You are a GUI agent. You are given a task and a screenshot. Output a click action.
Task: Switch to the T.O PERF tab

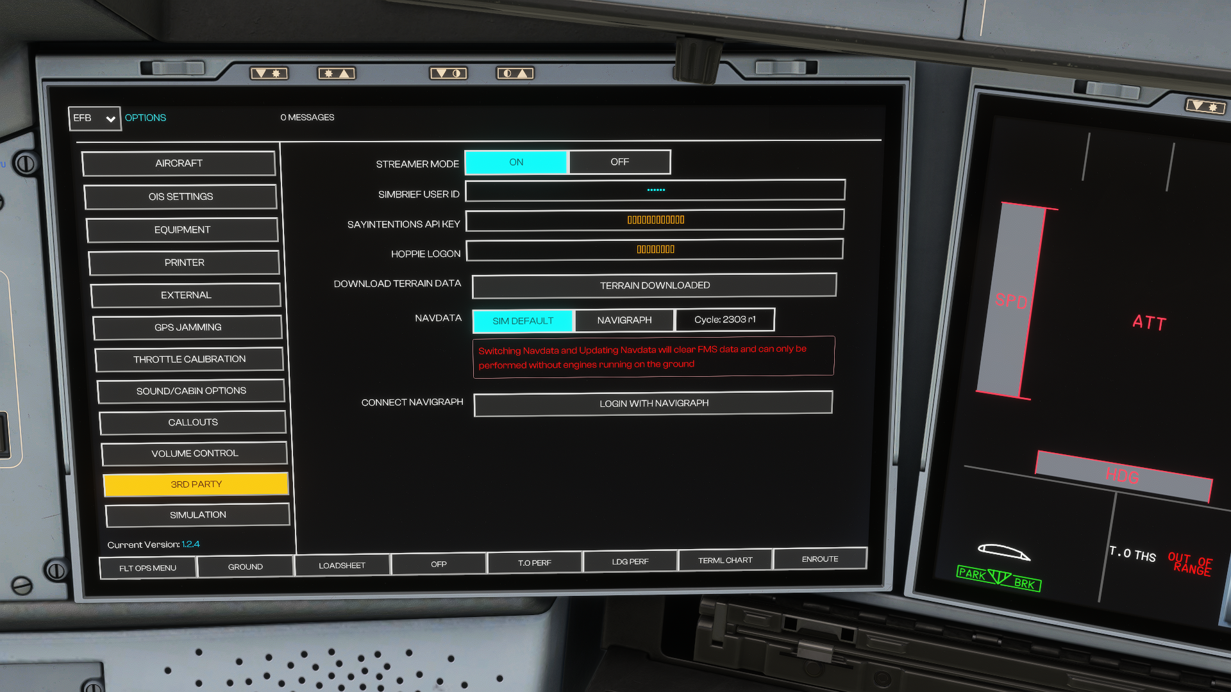(x=534, y=563)
